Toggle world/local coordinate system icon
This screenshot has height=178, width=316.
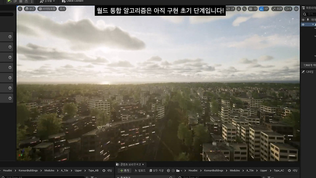tap(239, 9)
